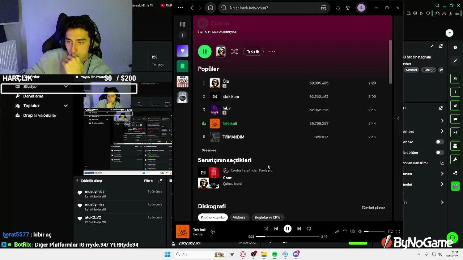The width and height of the screenshot is (463, 260).
Task: Open friend activity icon next to bell
Action: tap(348, 8)
